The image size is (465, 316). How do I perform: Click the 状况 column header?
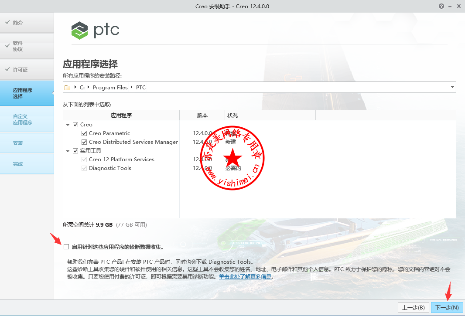pyautogui.click(x=270, y=116)
